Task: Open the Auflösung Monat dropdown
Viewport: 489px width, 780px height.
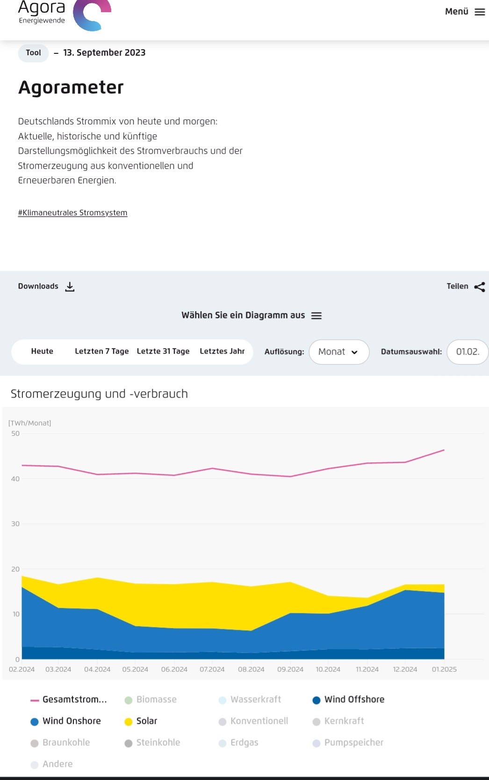Action: [338, 352]
